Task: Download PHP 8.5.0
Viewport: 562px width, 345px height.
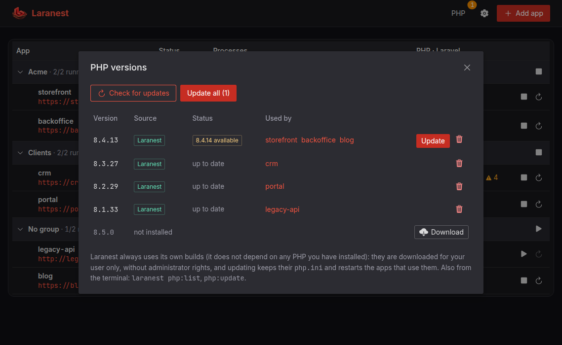Action: (x=441, y=232)
